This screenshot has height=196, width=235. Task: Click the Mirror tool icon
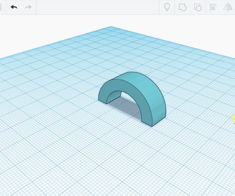(x=228, y=7)
